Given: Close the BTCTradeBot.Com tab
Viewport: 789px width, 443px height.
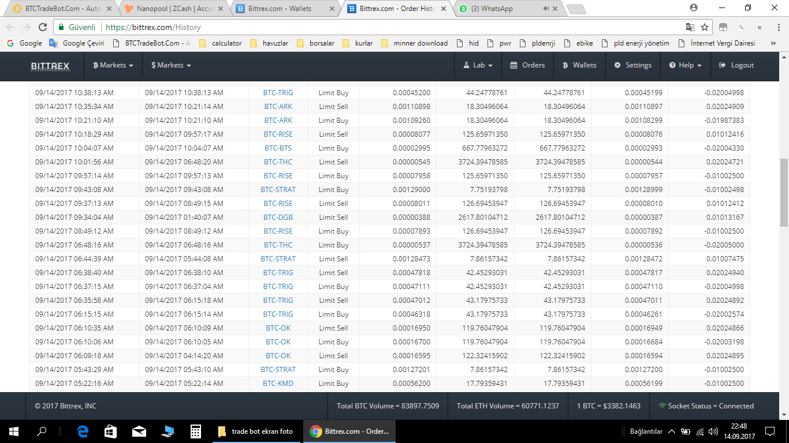Looking at the screenshot, I should (109, 9).
